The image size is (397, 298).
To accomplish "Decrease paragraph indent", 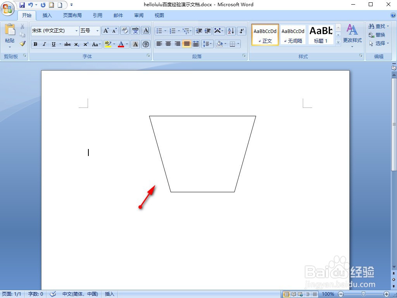I will 199,31.
